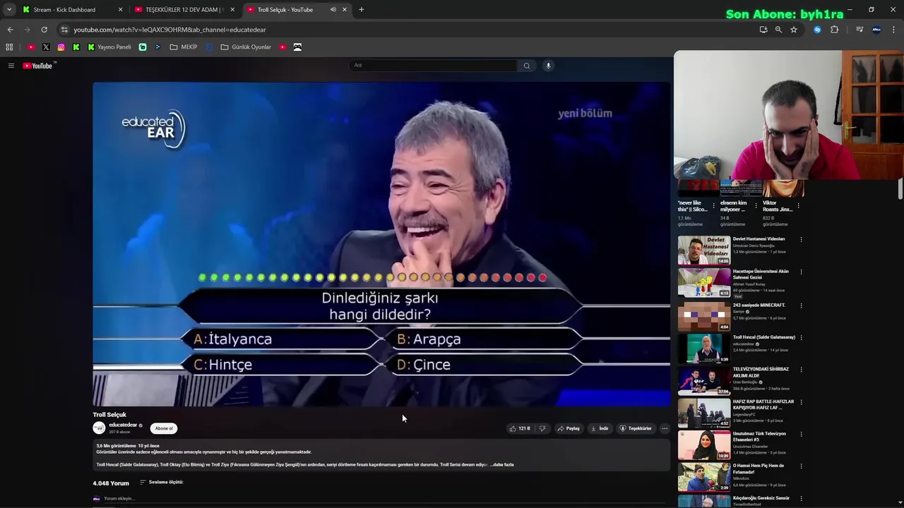Viewport: 904px width, 508px height.
Task: Open the Shazam extension icon
Action: coord(817,30)
